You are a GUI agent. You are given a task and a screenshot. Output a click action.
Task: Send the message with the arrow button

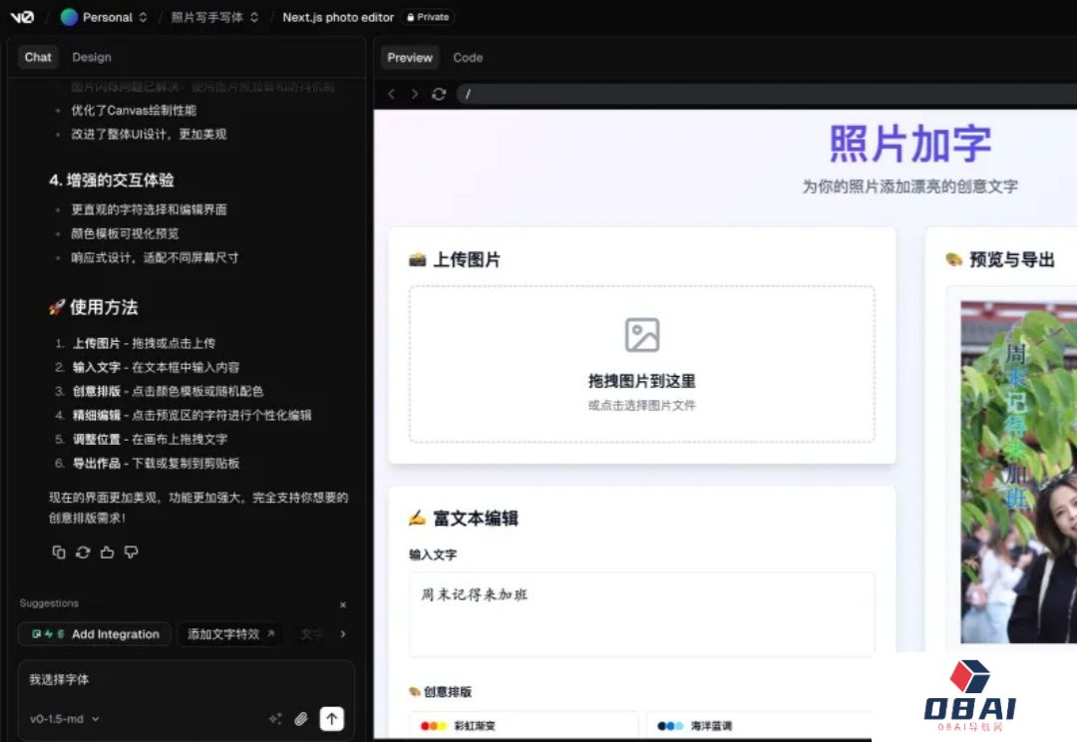click(x=332, y=719)
